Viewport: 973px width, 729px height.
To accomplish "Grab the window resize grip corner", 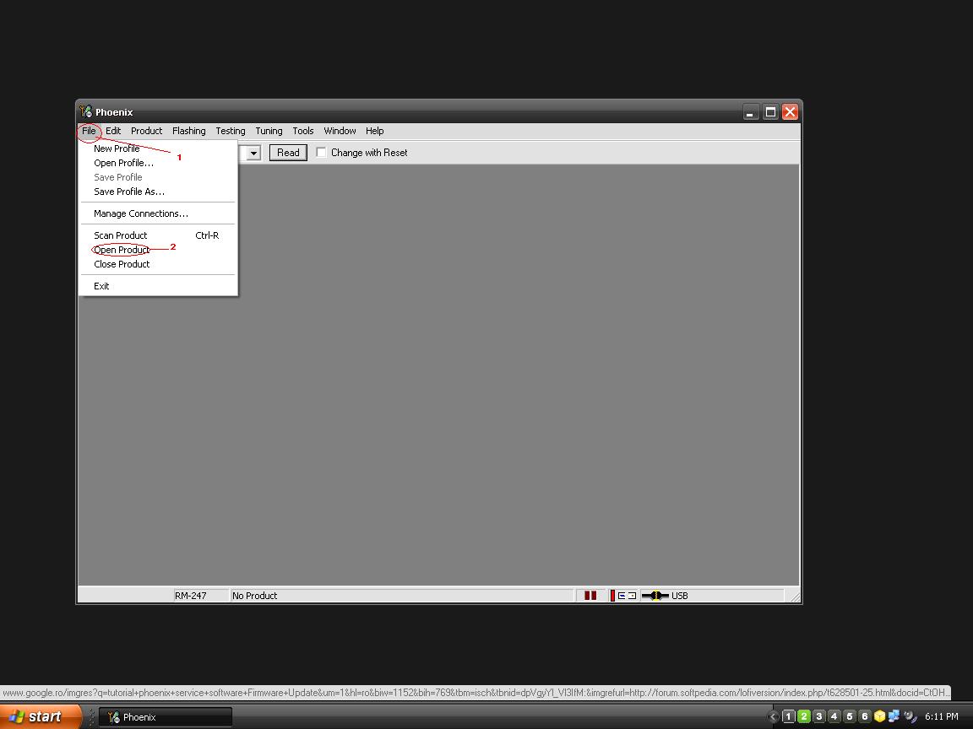I will tap(796, 597).
